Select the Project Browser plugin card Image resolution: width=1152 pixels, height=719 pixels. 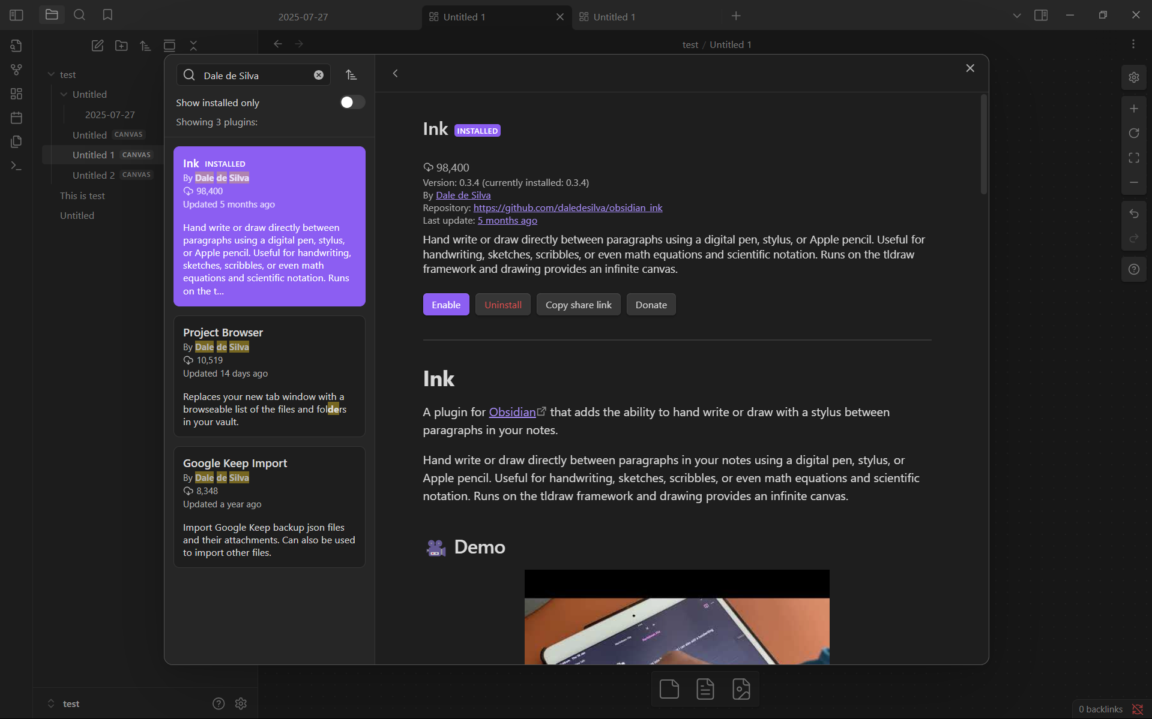270,376
